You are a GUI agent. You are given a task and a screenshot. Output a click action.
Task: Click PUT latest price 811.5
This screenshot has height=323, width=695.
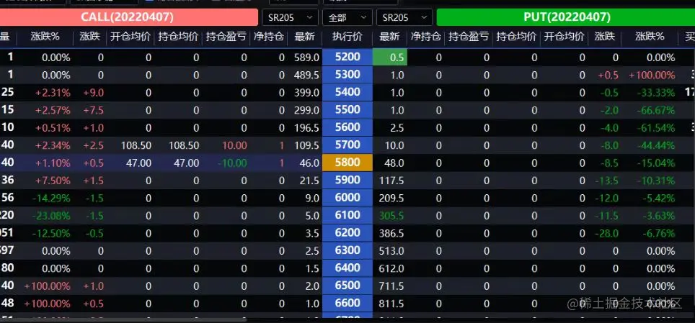click(391, 304)
